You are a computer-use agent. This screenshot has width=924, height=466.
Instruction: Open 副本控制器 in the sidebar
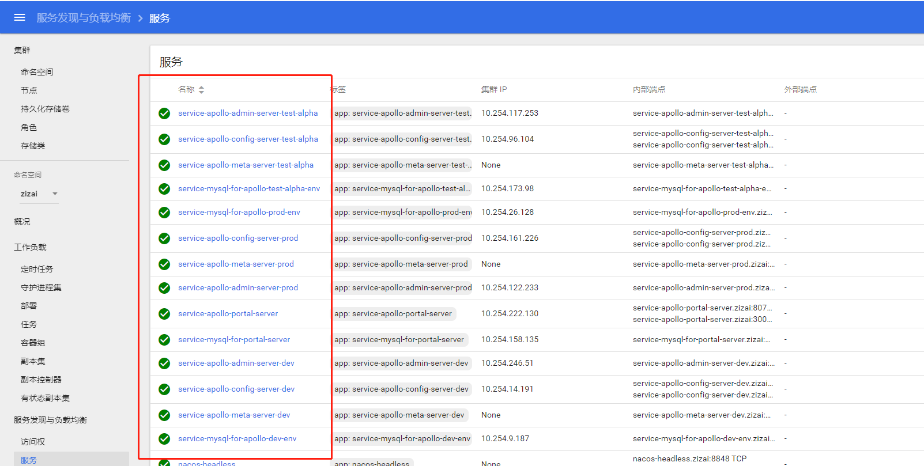[41, 380]
